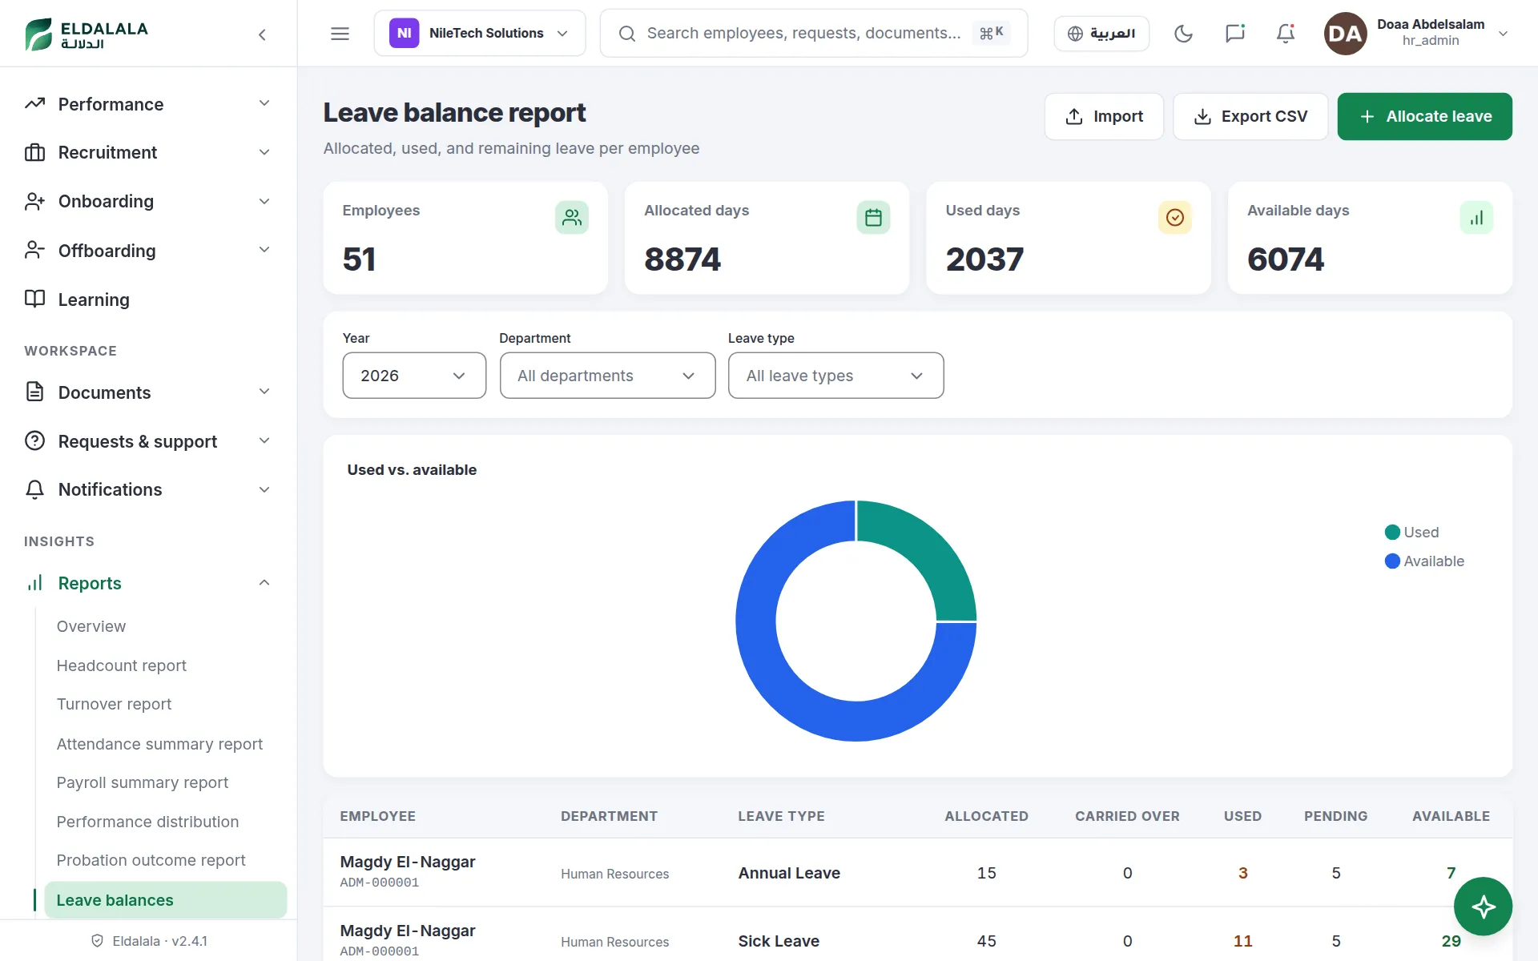
Task: Open the Turnover report
Action: [114, 704]
